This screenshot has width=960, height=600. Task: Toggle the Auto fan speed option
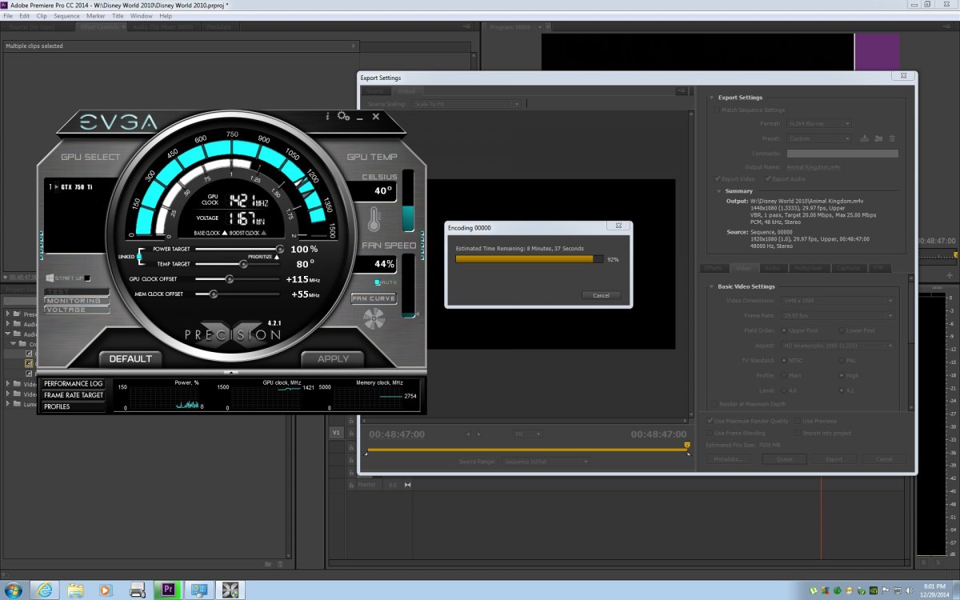378,282
